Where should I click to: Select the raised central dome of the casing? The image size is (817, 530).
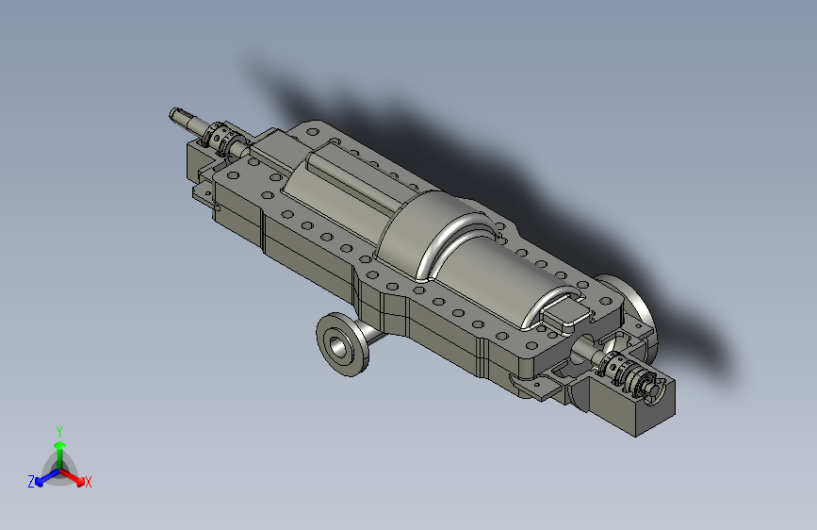coord(437,234)
